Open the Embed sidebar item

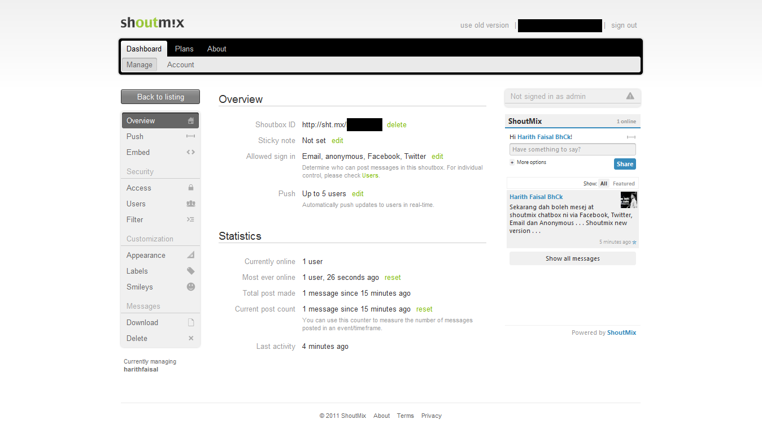point(160,152)
